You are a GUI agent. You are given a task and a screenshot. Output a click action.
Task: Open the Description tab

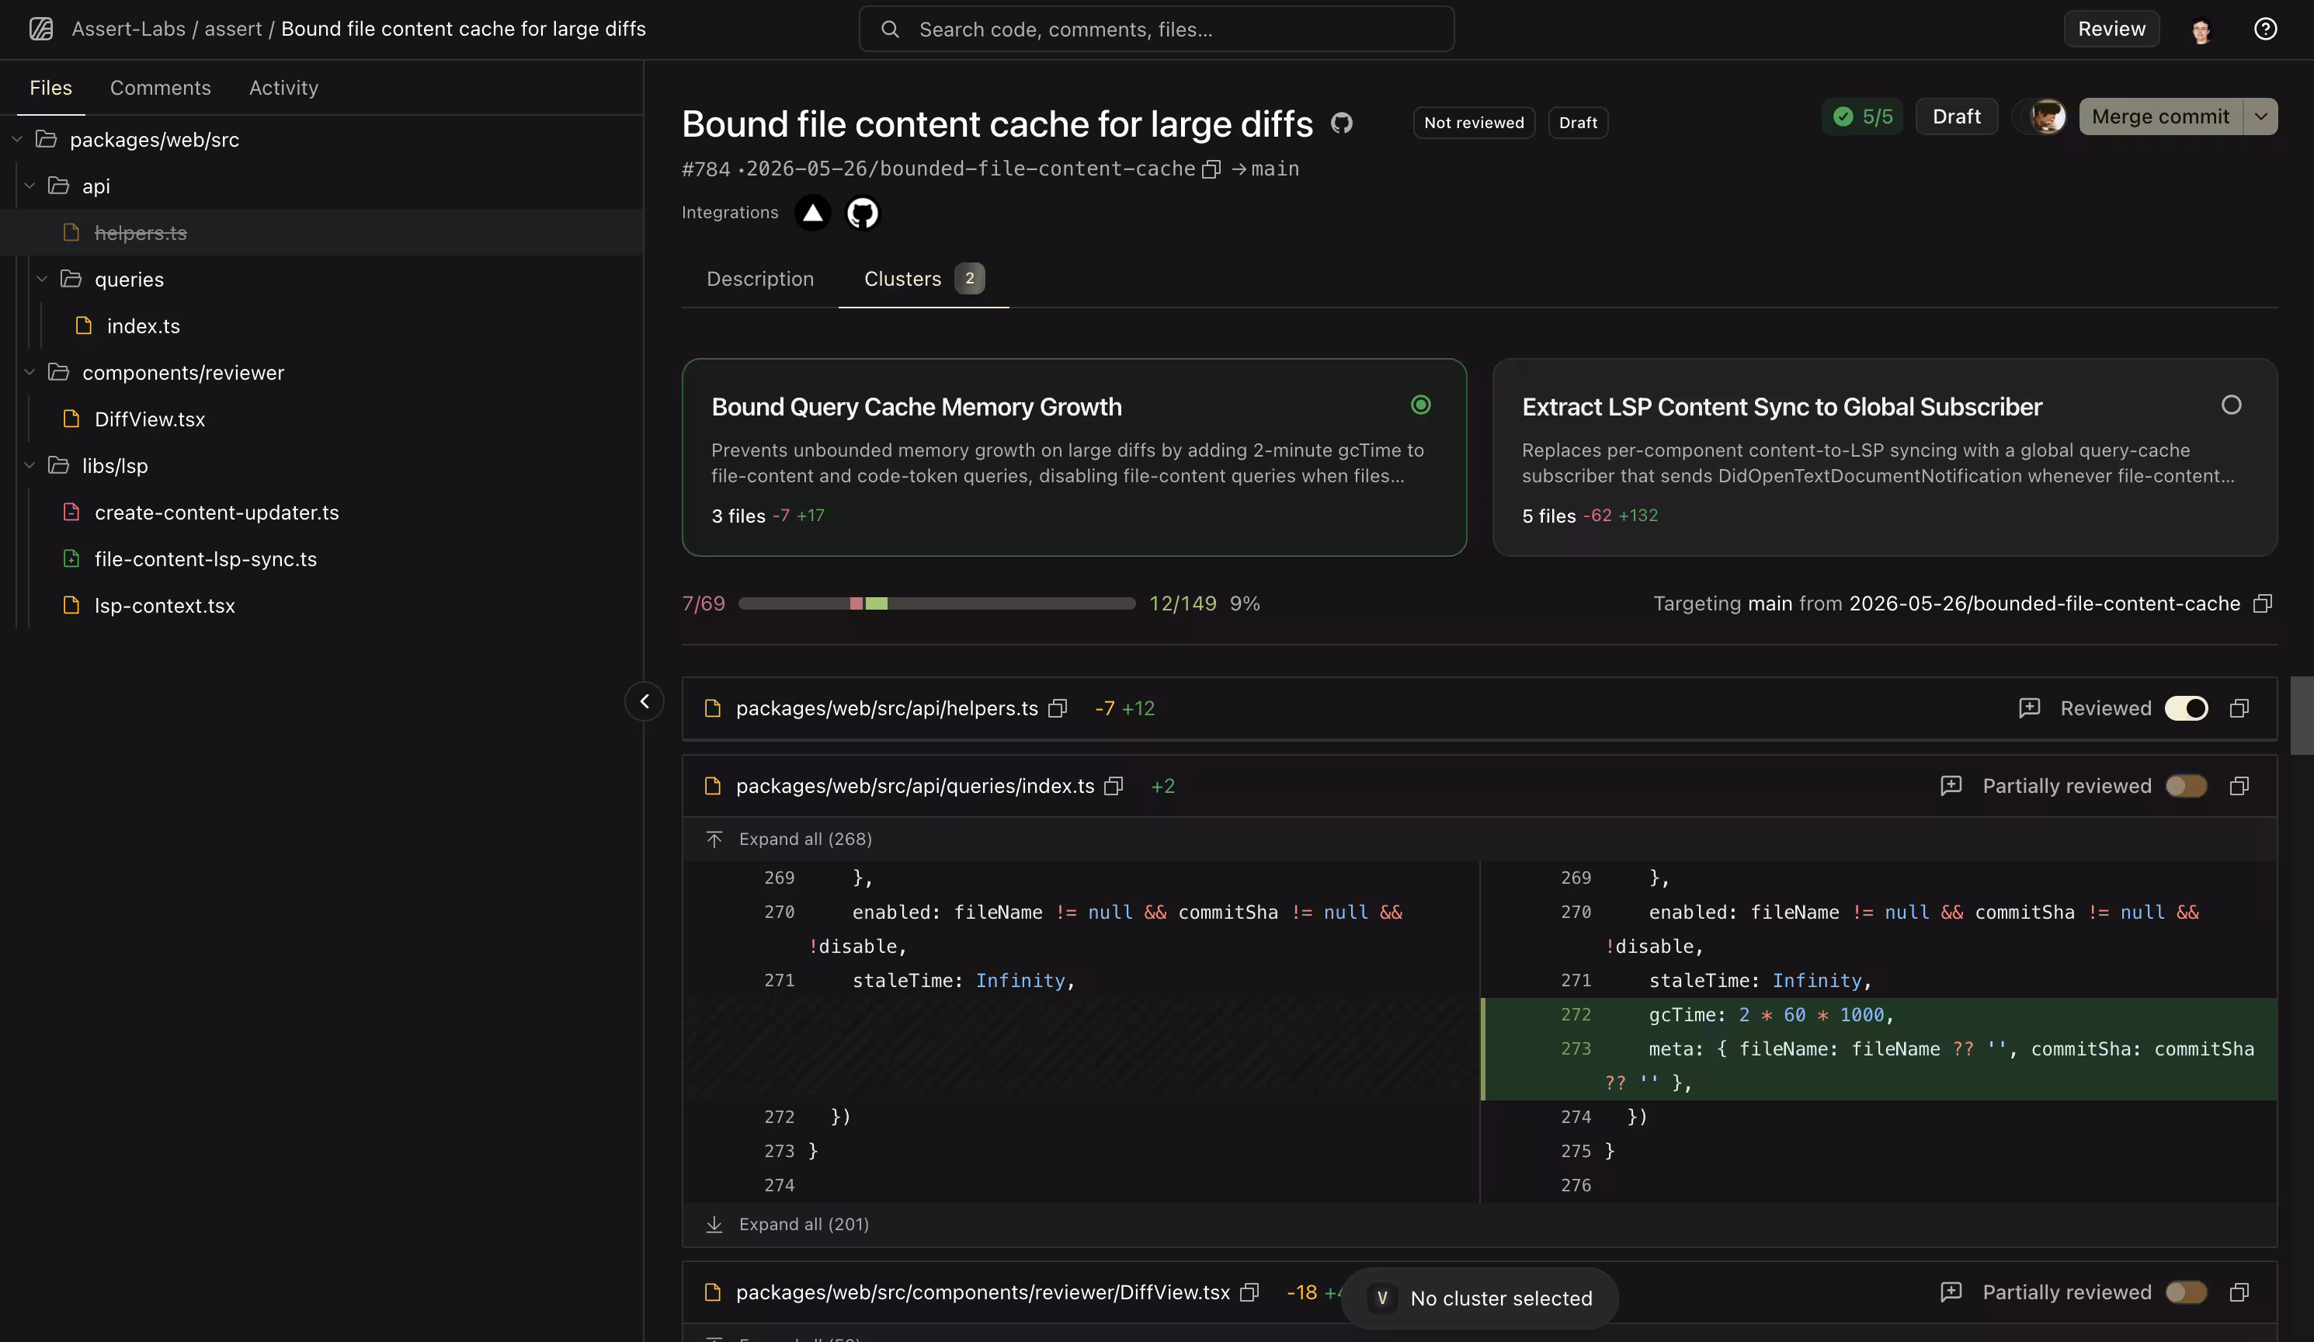click(x=760, y=280)
